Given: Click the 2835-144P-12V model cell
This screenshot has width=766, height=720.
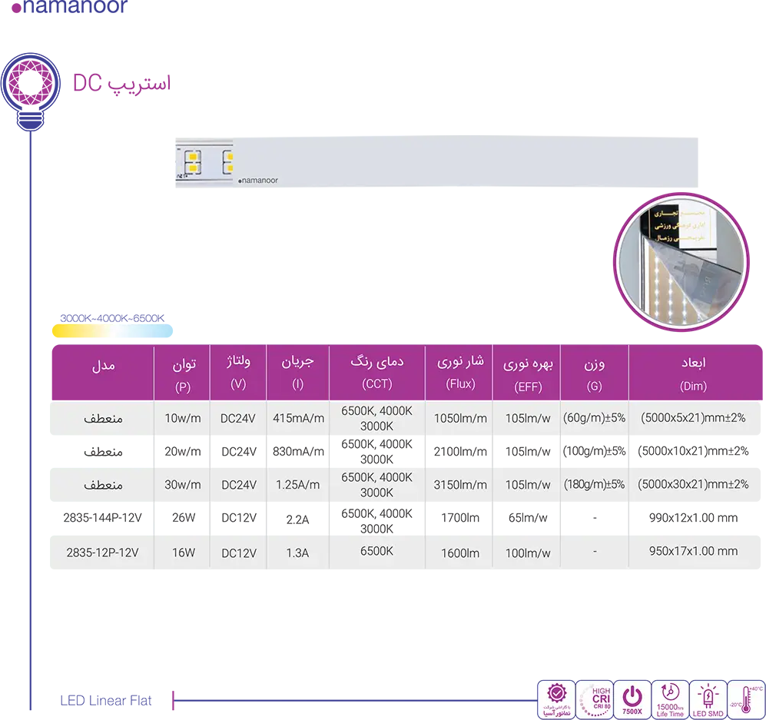Looking at the screenshot, I should [102, 518].
